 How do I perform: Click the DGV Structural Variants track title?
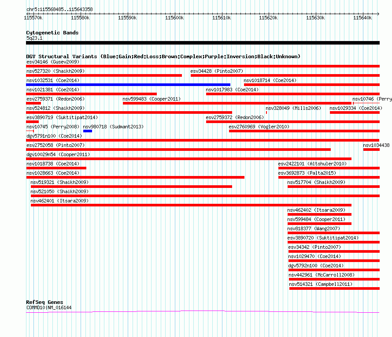pyautogui.click(x=163, y=56)
